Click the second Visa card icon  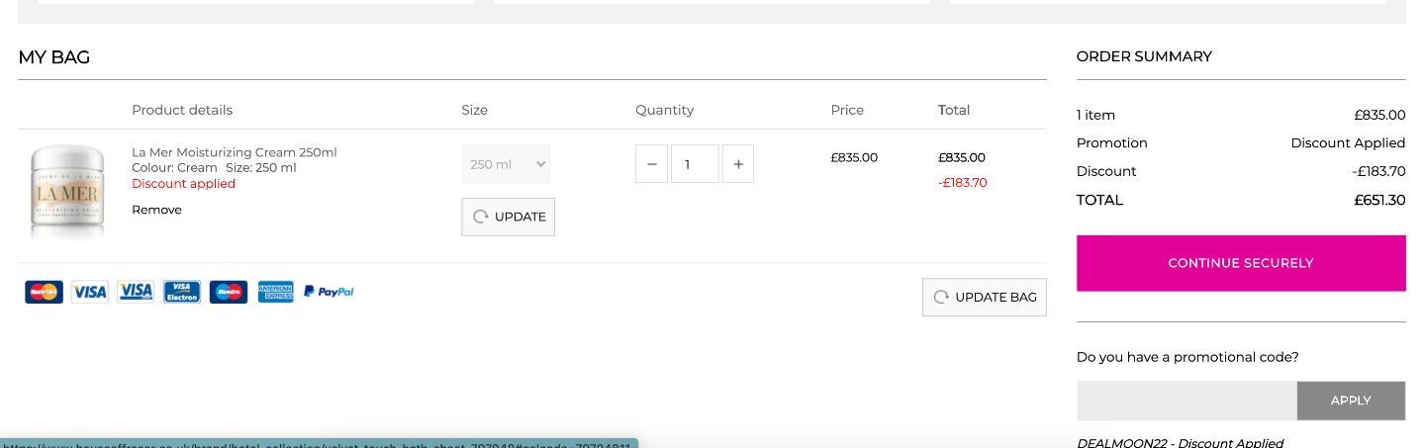click(136, 292)
